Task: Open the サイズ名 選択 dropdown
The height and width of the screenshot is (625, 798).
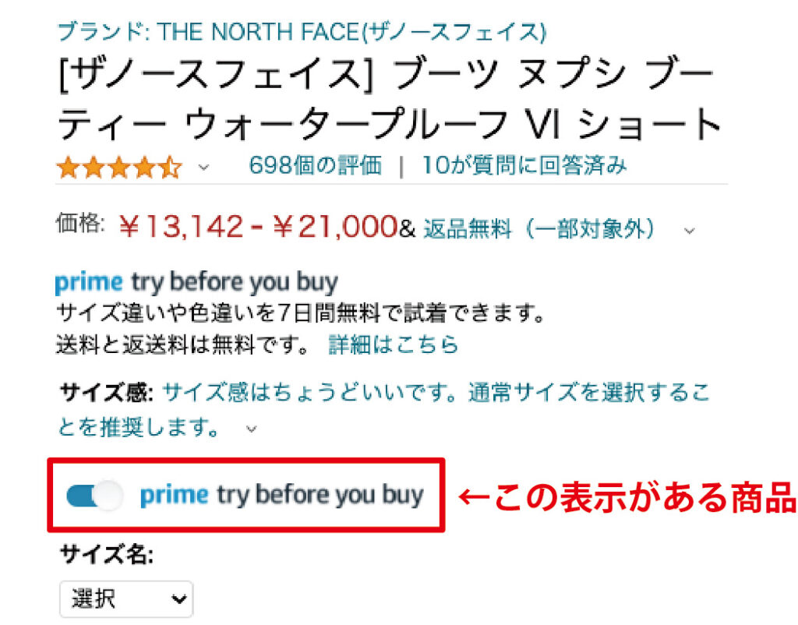Action: pos(126,599)
